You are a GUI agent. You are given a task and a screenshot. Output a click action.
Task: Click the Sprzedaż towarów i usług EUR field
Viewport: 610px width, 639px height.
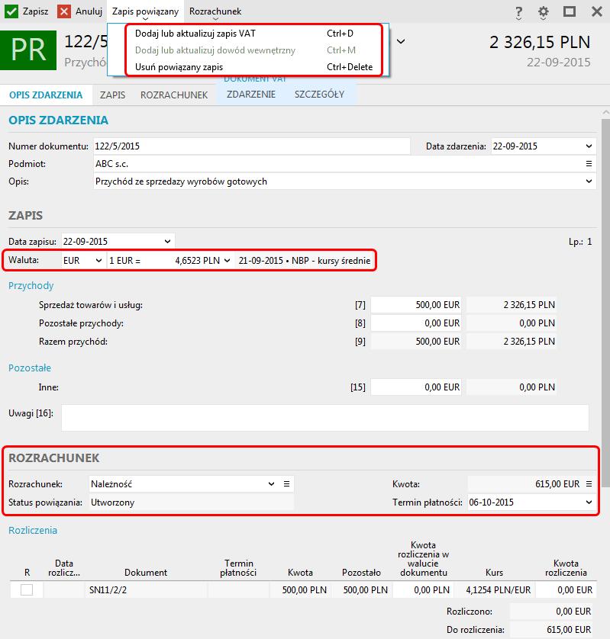416,305
